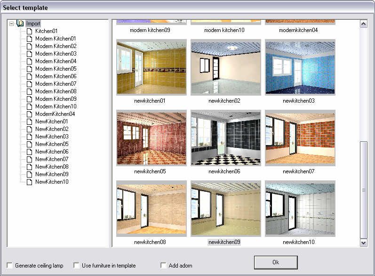Click the Modern Kitchen02 document icon
The width and height of the screenshot is (375, 276).
(30, 46)
